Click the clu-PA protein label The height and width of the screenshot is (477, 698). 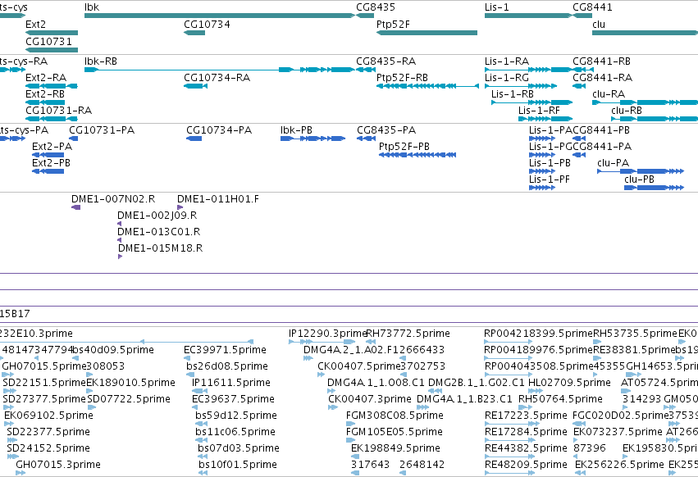click(613, 163)
